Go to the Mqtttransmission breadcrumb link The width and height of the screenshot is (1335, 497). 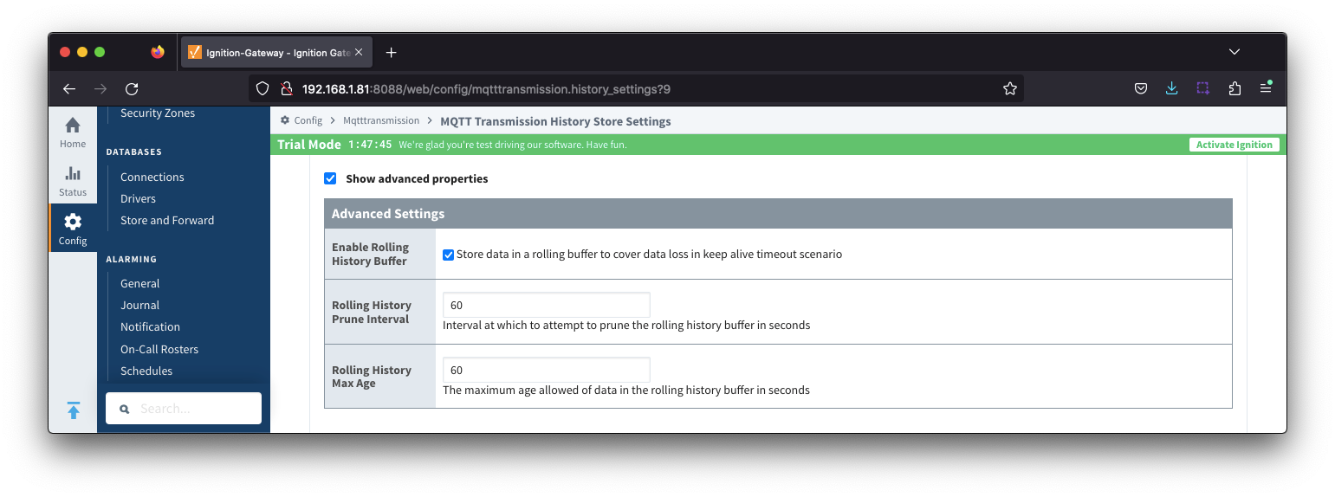coord(381,121)
